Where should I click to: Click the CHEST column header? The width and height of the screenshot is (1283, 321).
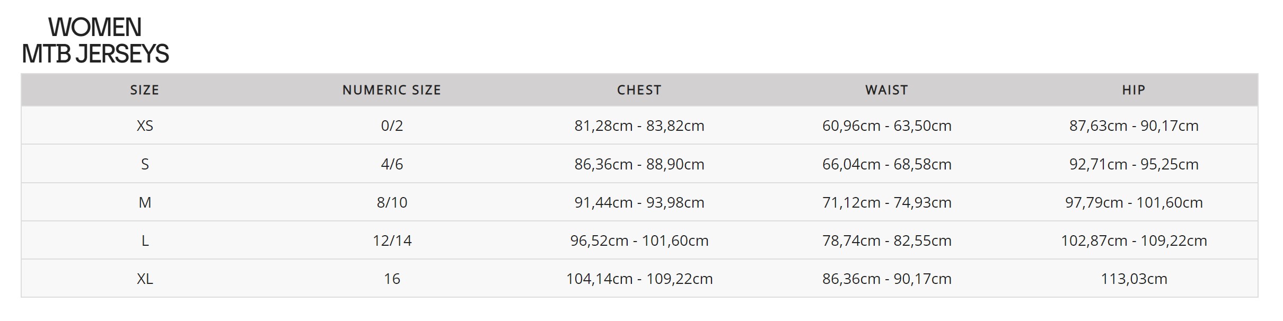tap(639, 90)
